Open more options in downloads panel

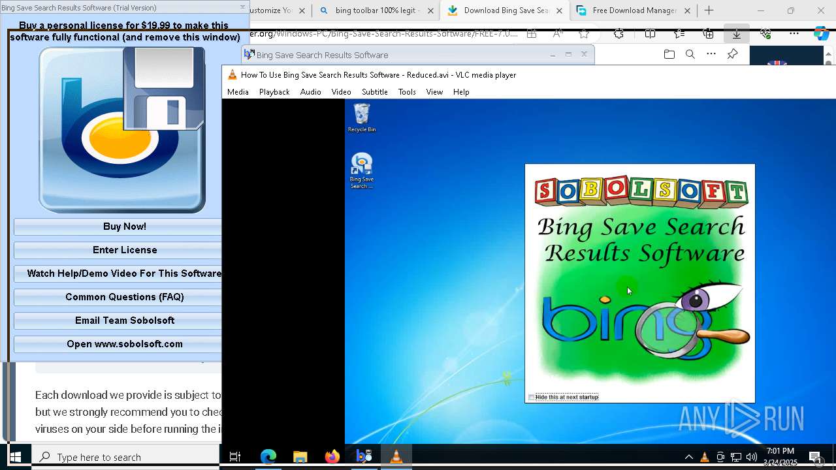point(711,55)
